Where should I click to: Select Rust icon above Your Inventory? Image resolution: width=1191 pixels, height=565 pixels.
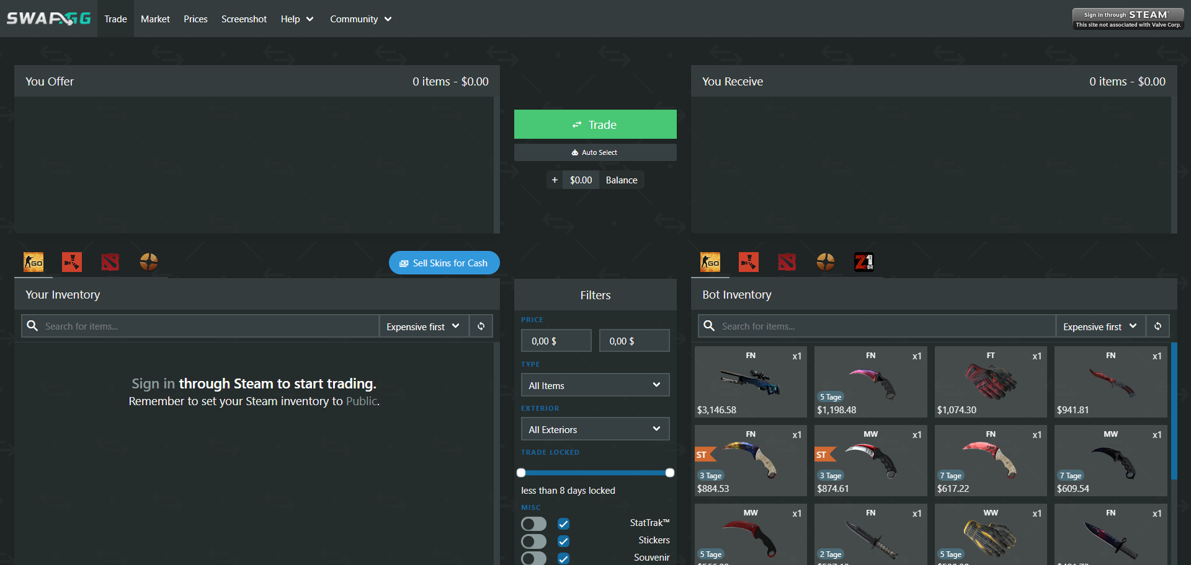coord(72,262)
